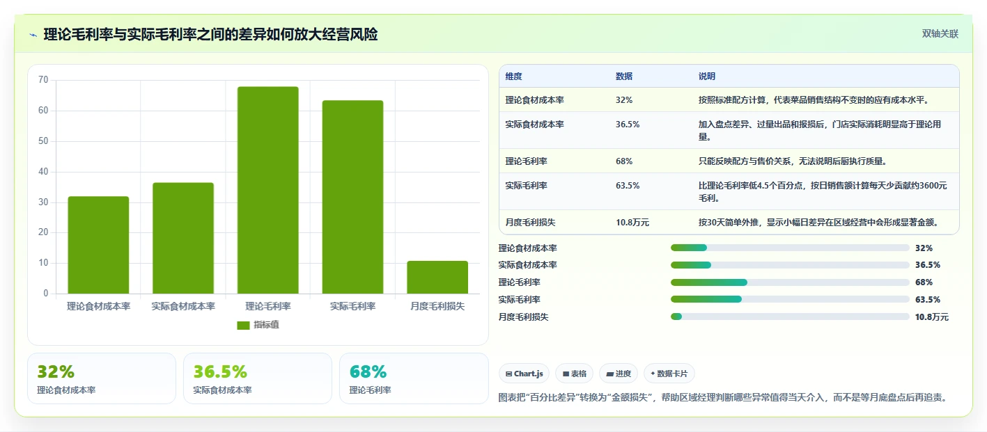Viewport: 987px width, 432px height.
Task: Click the 实际食材成本率 progress bar
Action: pyautogui.click(x=790, y=265)
